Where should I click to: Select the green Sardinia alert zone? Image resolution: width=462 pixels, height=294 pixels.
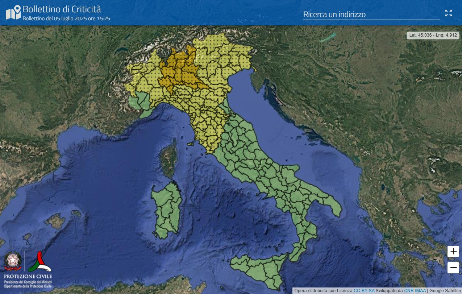[x=166, y=210]
